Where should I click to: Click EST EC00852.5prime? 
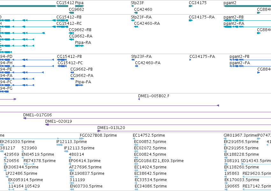(x=150, y=142)
